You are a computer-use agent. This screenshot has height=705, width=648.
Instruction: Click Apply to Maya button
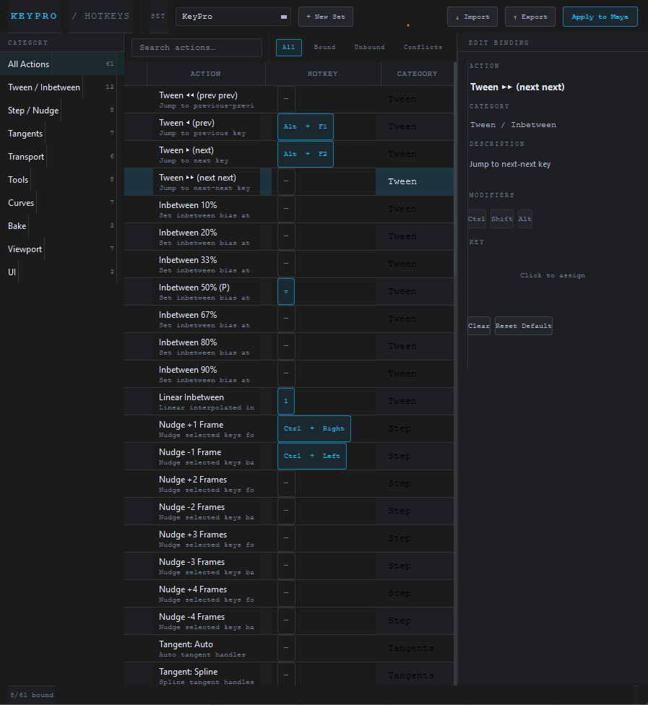[x=600, y=17]
